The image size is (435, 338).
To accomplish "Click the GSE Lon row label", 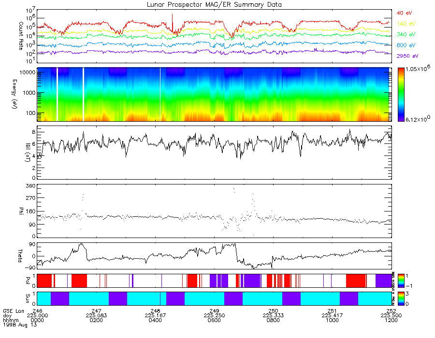I will coord(14,311).
